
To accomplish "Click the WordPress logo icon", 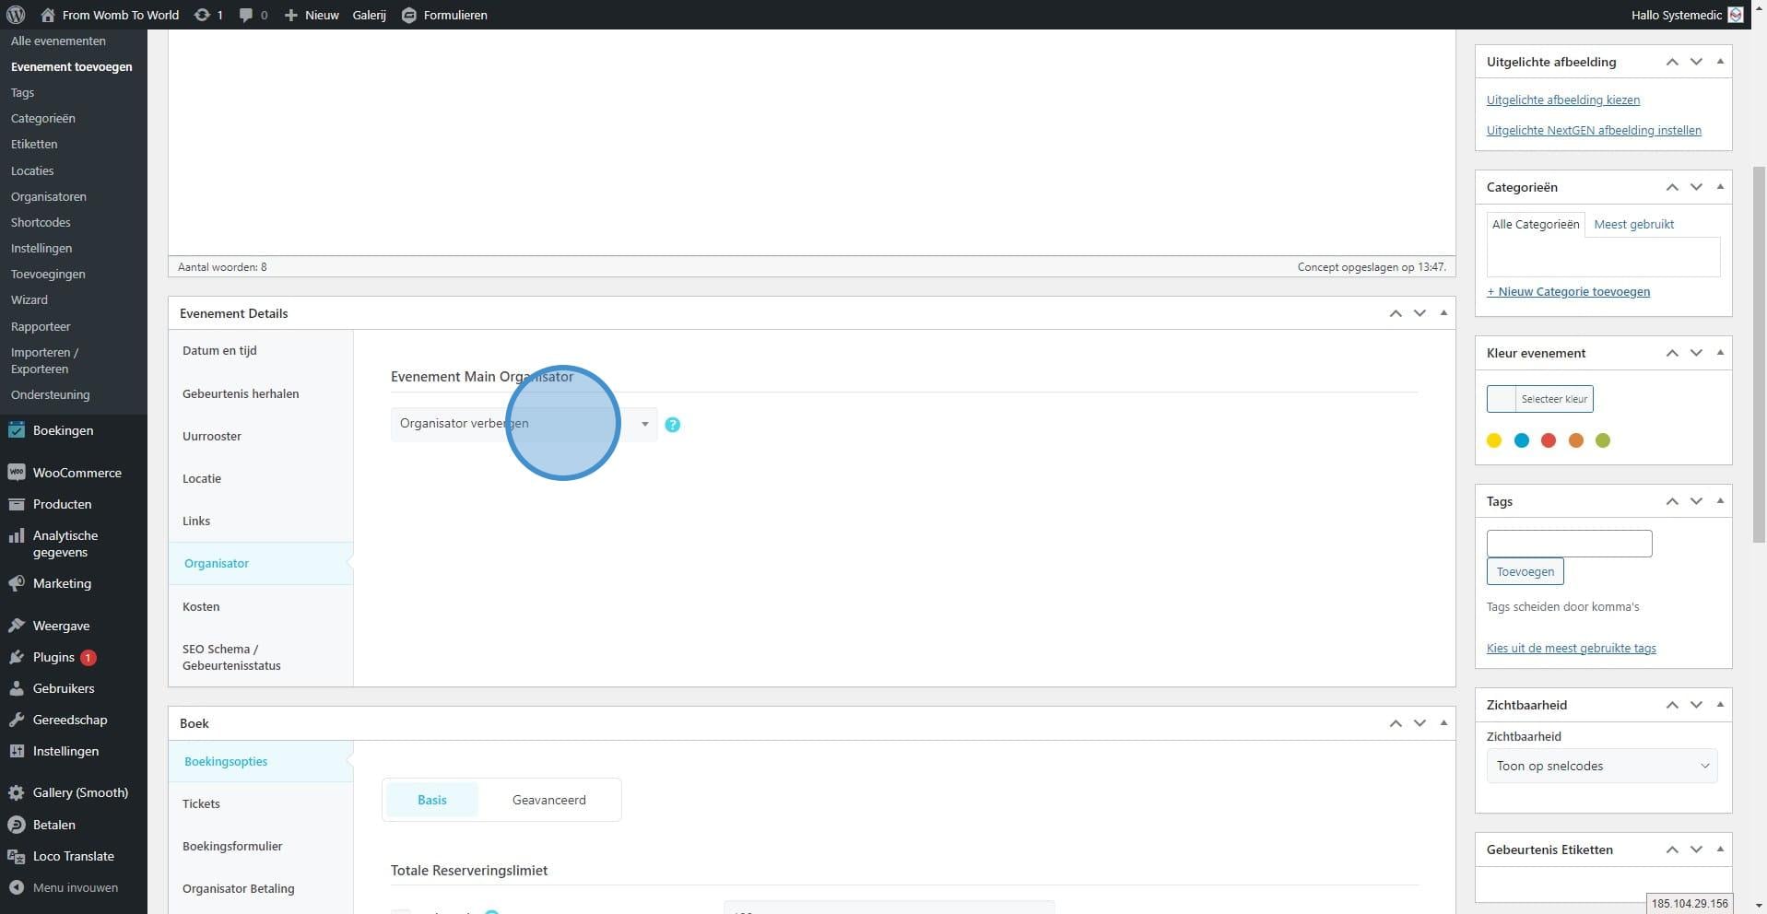I will pyautogui.click(x=16, y=15).
